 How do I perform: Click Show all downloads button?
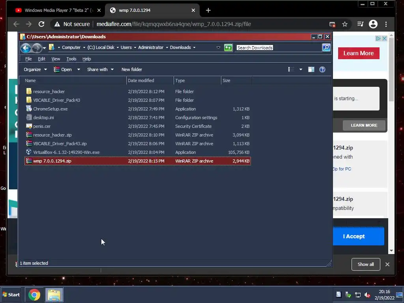click(366, 264)
